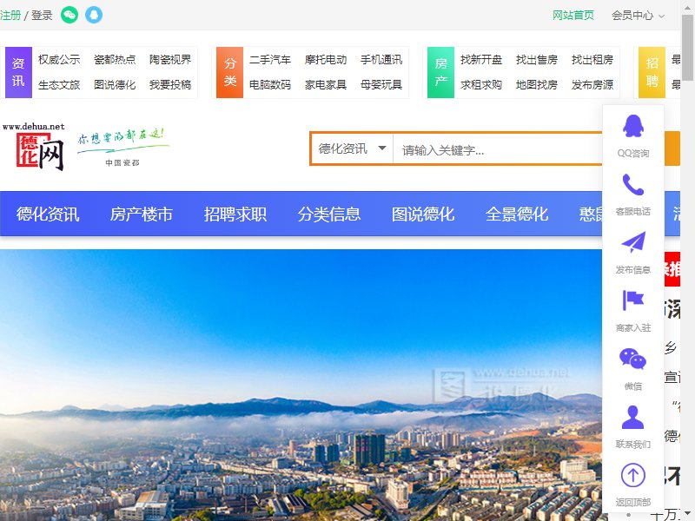Viewport: 695px width, 521px height.
Task: Click the 注册 link
Action: [x=10, y=16]
